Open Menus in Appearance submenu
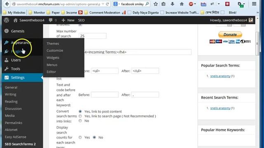The image size is (264, 148). (52, 65)
